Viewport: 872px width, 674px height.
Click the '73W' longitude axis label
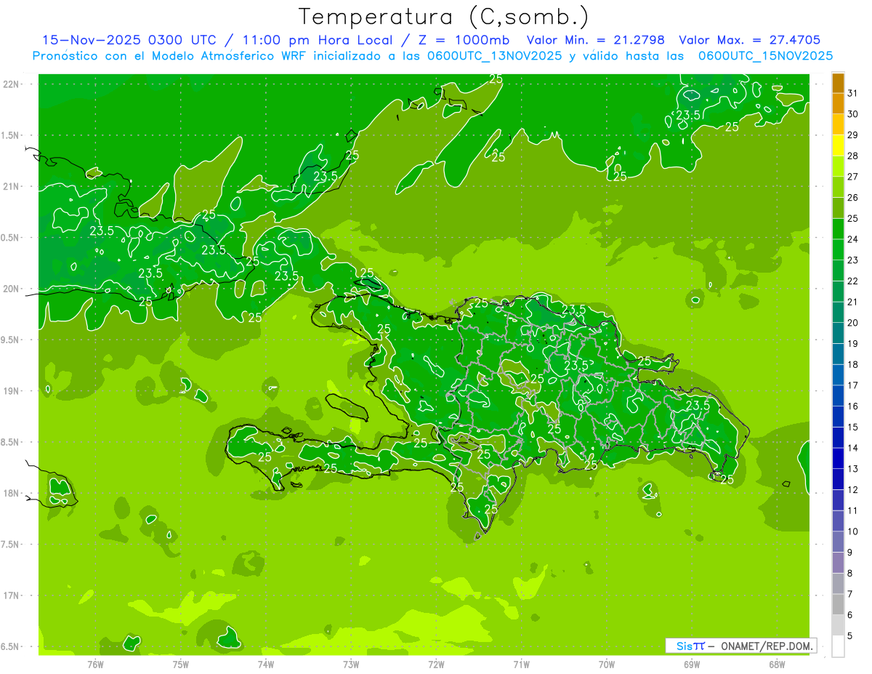[x=351, y=664]
